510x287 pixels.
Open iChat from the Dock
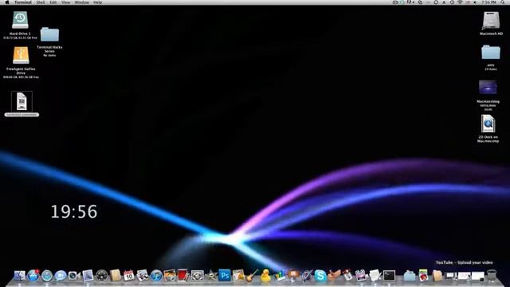(61, 276)
